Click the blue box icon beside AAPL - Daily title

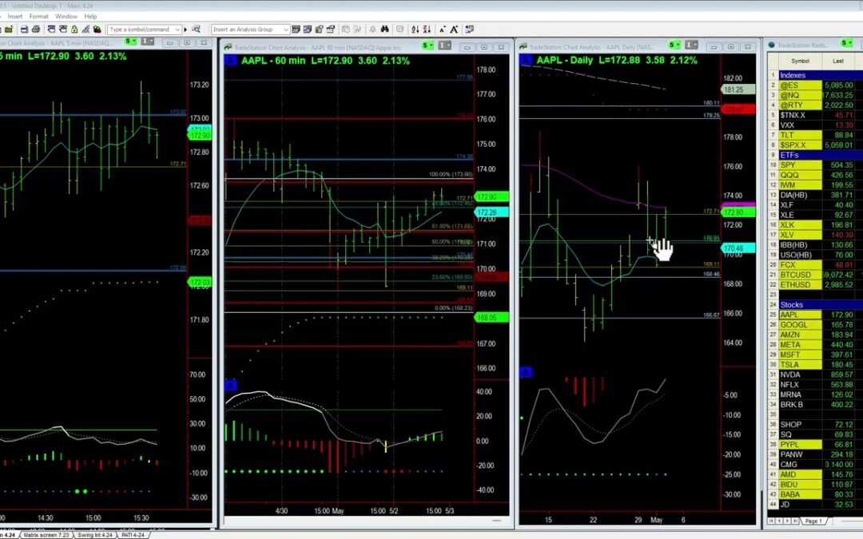pos(526,60)
